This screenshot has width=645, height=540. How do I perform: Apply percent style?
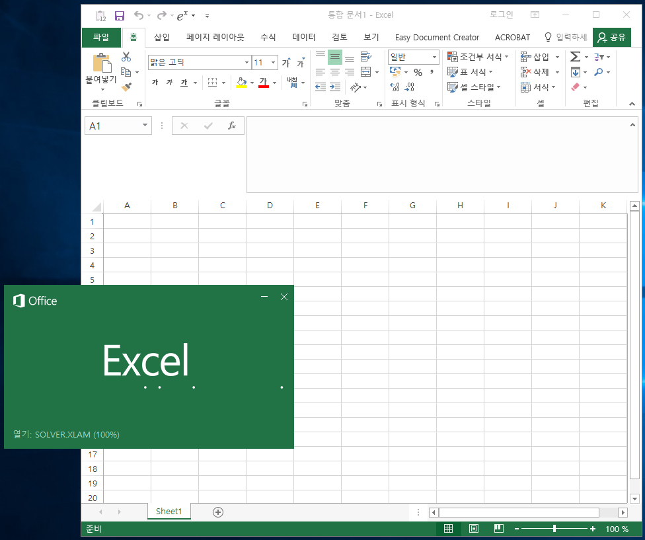click(418, 73)
